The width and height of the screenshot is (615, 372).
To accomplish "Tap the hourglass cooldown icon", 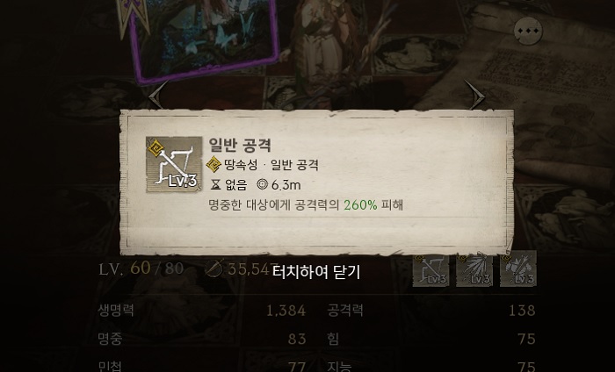I will click(216, 184).
